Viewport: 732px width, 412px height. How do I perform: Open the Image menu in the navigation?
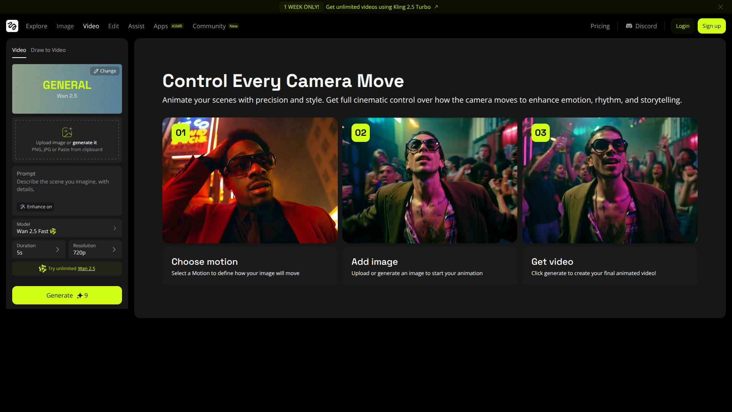(x=65, y=26)
